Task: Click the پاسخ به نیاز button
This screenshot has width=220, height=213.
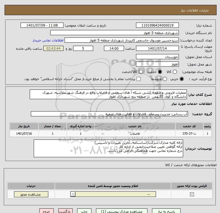Action: tap(166, 211)
